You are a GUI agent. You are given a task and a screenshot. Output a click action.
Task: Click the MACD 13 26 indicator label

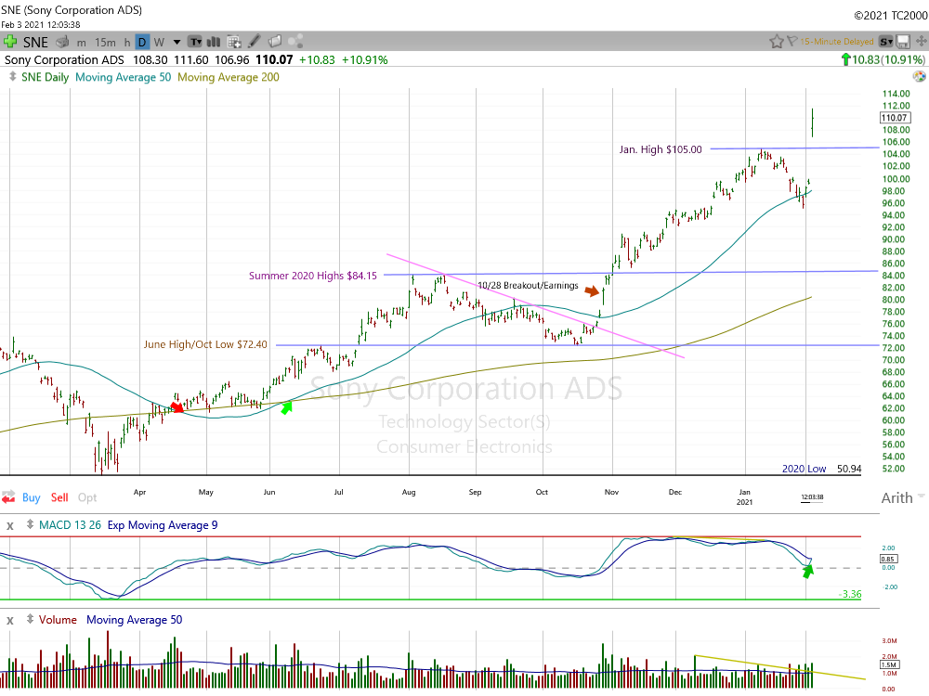70,525
